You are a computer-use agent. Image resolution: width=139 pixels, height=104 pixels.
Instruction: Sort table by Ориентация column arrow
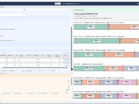[41, 56]
